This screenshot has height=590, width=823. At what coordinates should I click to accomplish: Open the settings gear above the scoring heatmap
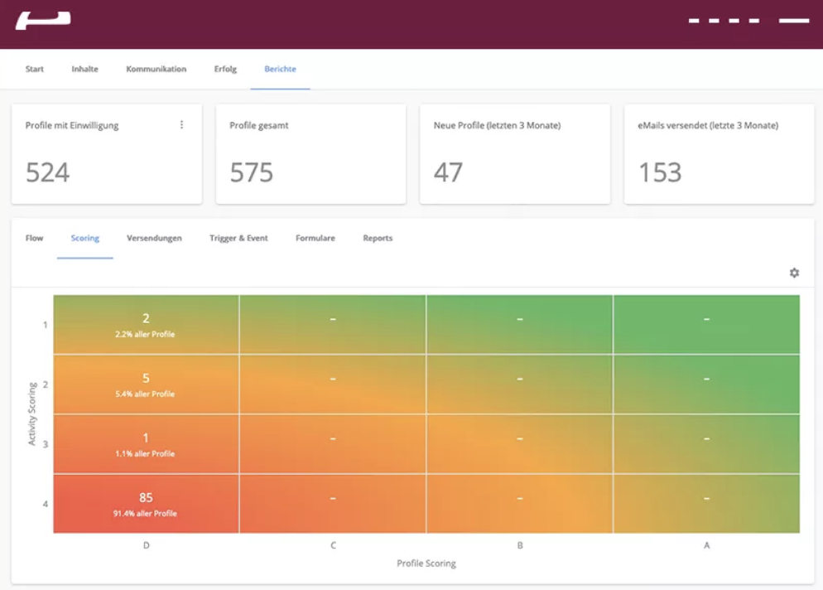click(794, 272)
